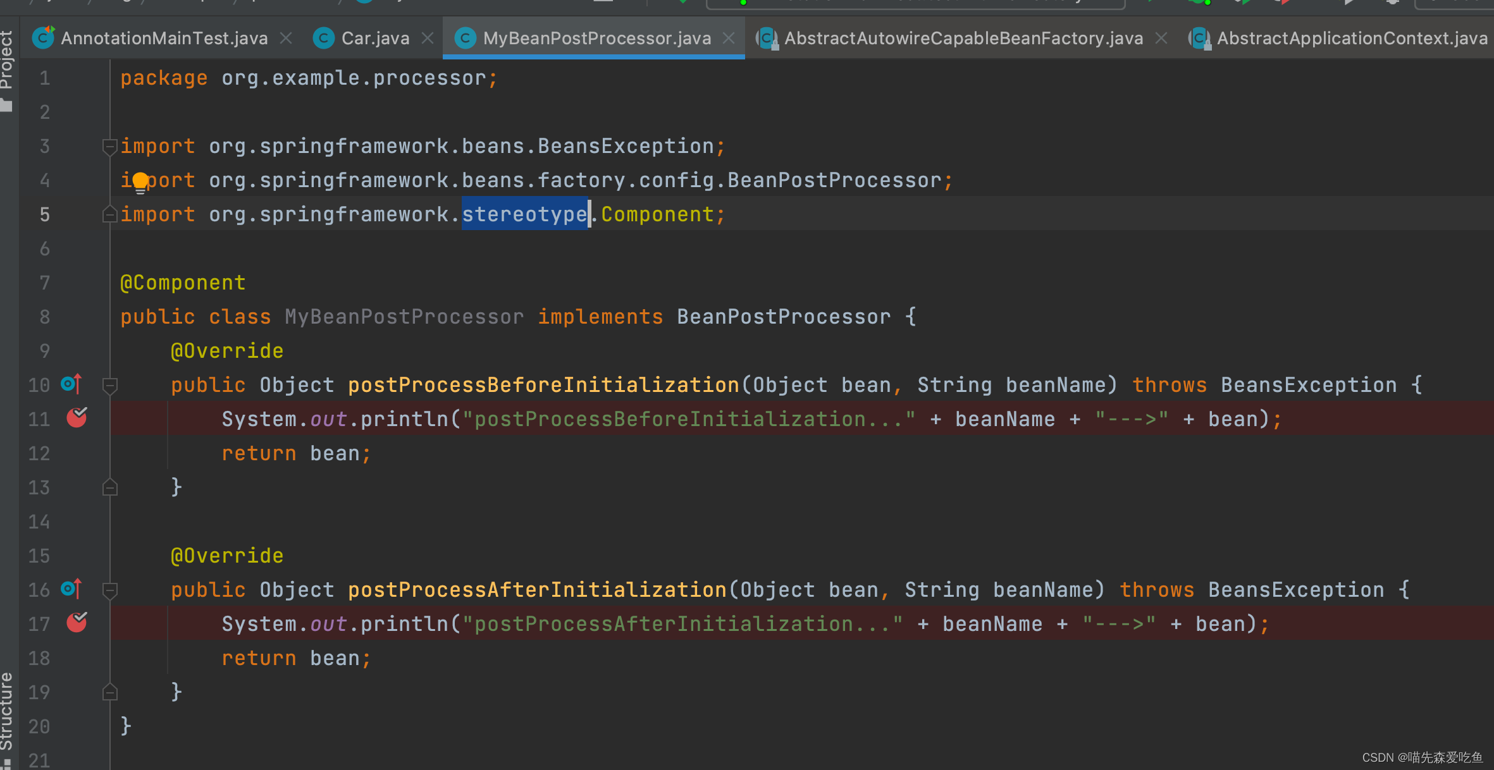
Task: Click the AbstractAutowireCapableBeanFactory.java locked class icon
Action: (x=767, y=39)
